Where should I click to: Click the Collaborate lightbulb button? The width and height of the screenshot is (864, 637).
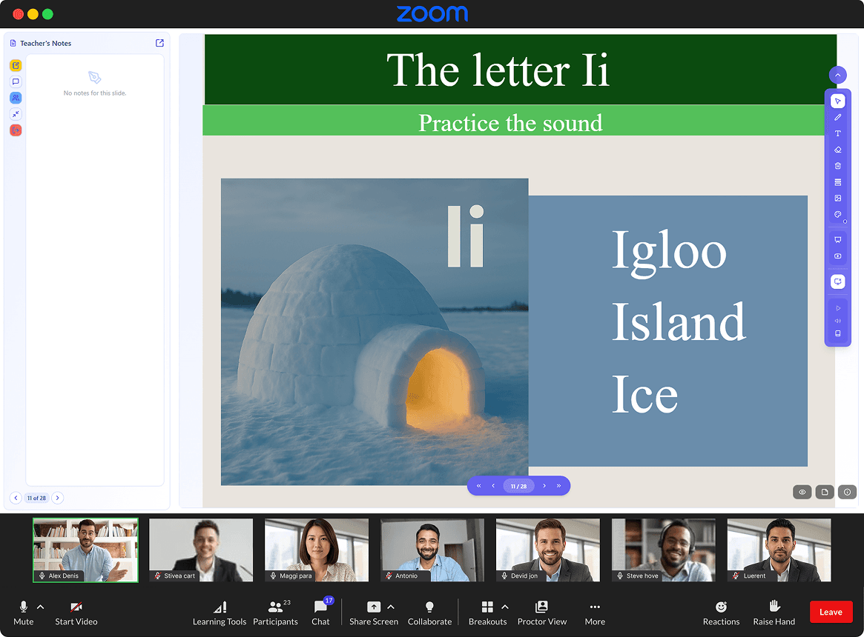pyautogui.click(x=429, y=613)
